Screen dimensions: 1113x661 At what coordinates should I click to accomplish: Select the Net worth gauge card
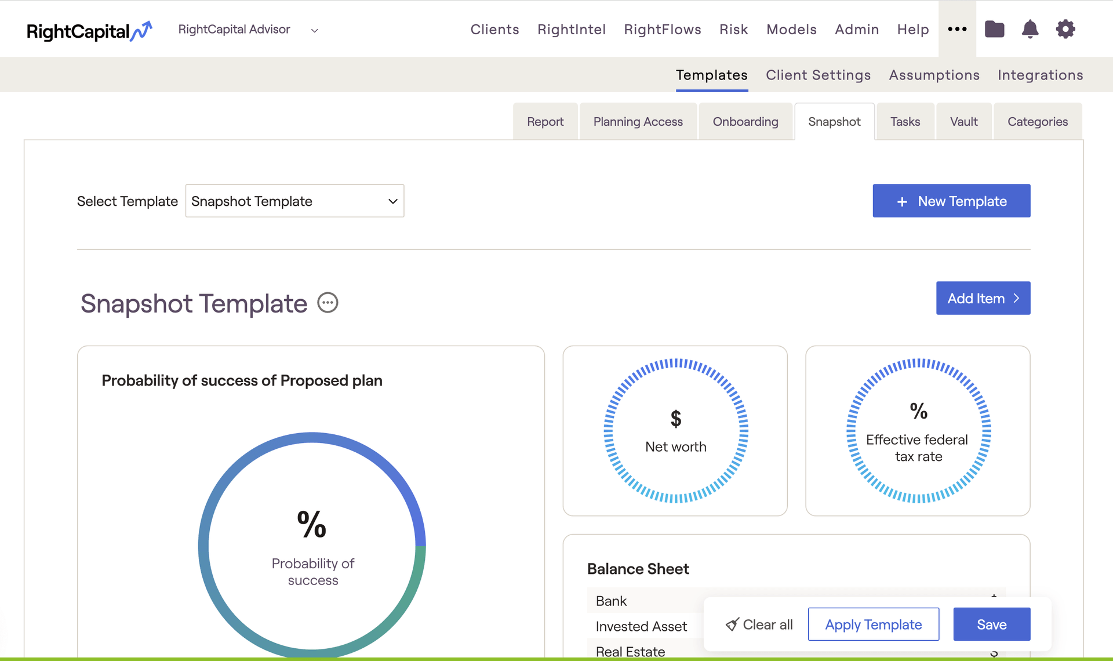(x=675, y=431)
